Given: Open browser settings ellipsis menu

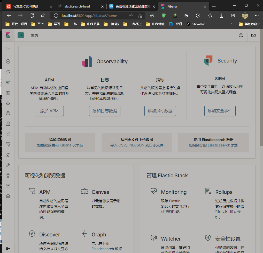Looking at the screenshot, I should click(257, 16).
